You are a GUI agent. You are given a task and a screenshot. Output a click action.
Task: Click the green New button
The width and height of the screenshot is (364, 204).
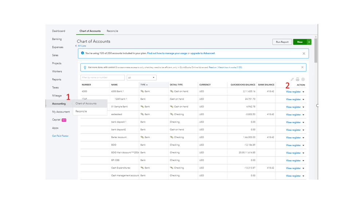tap(300, 42)
